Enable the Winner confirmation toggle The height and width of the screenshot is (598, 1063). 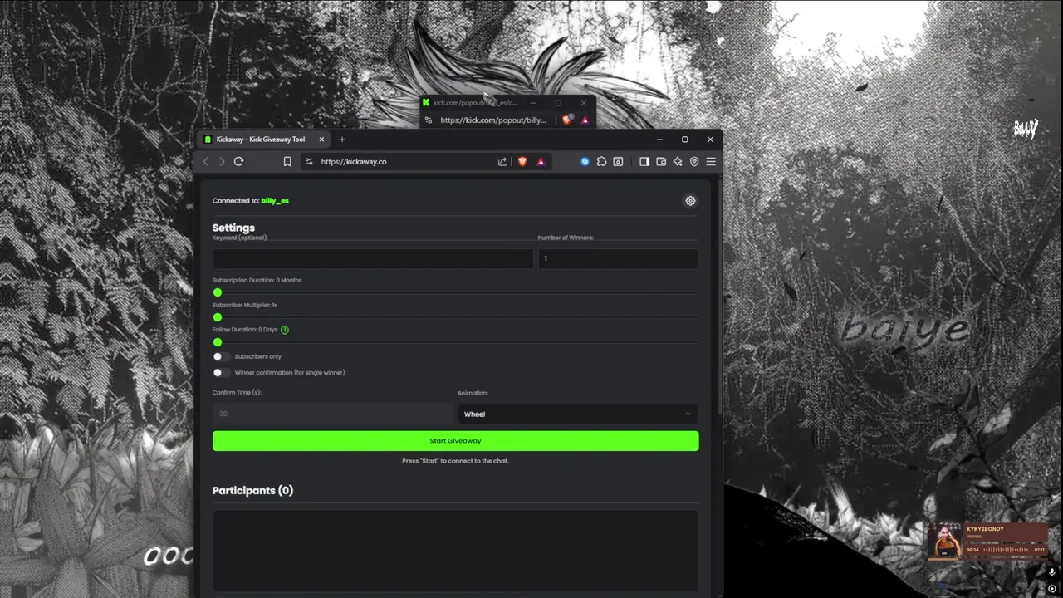[x=221, y=373]
